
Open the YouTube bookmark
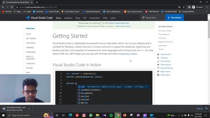click(7, 12)
